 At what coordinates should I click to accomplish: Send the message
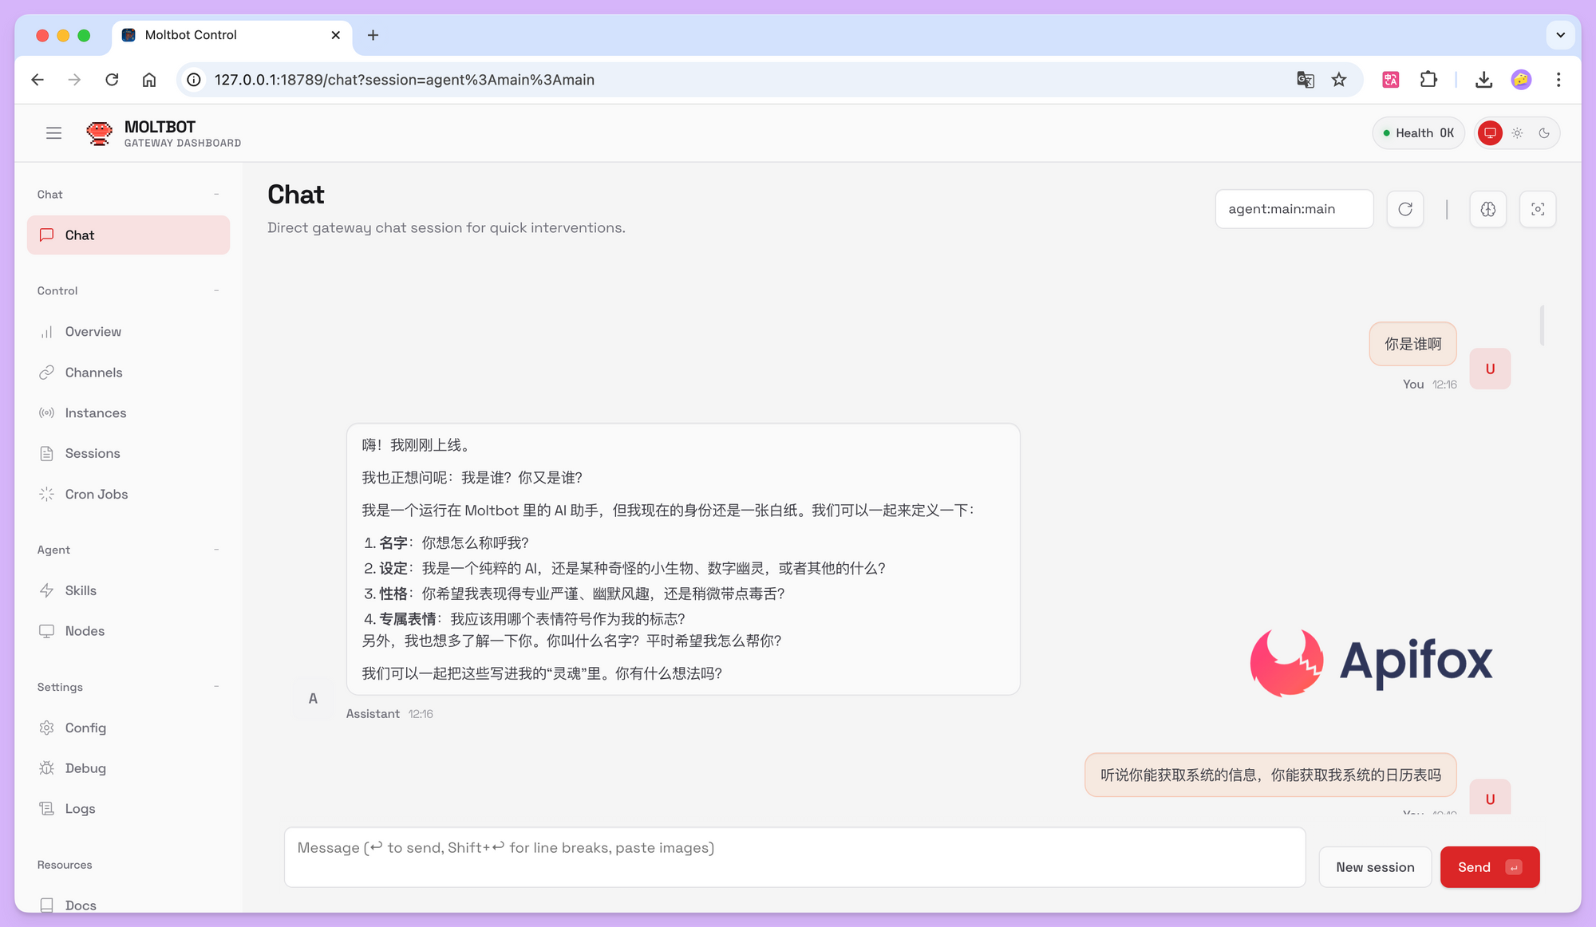point(1489,866)
